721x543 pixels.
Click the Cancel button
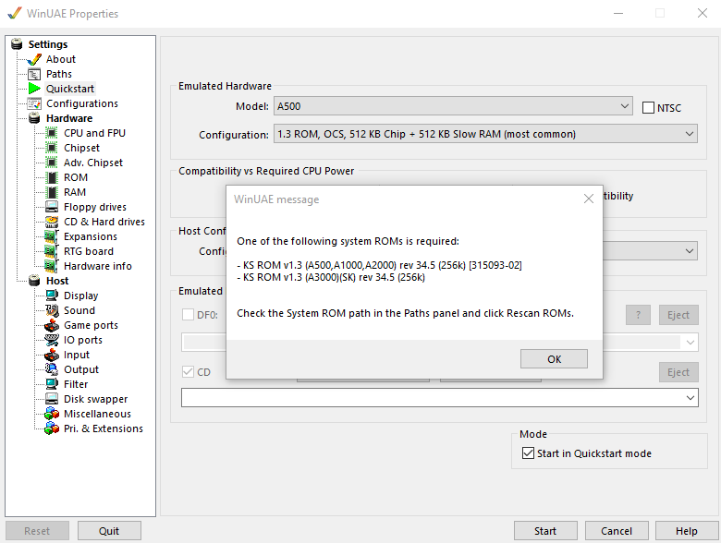pyautogui.click(x=617, y=531)
